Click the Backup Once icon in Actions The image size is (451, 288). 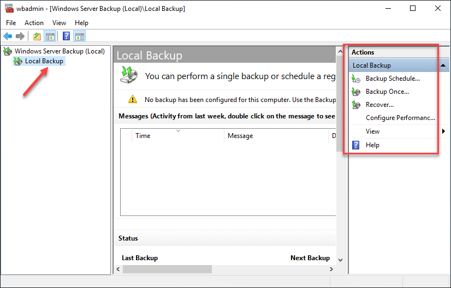[356, 92]
